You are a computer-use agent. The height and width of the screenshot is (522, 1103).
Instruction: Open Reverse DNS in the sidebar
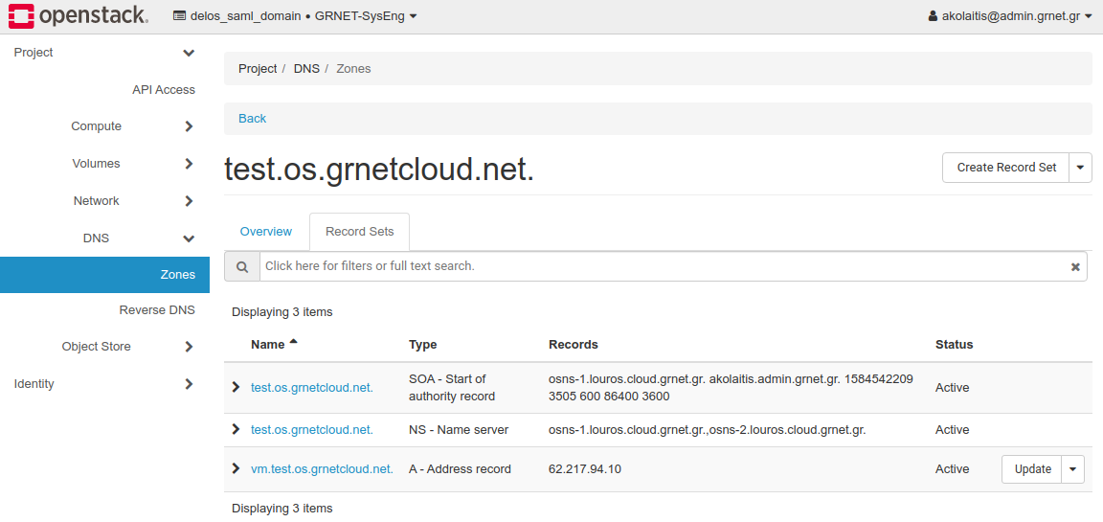(157, 310)
